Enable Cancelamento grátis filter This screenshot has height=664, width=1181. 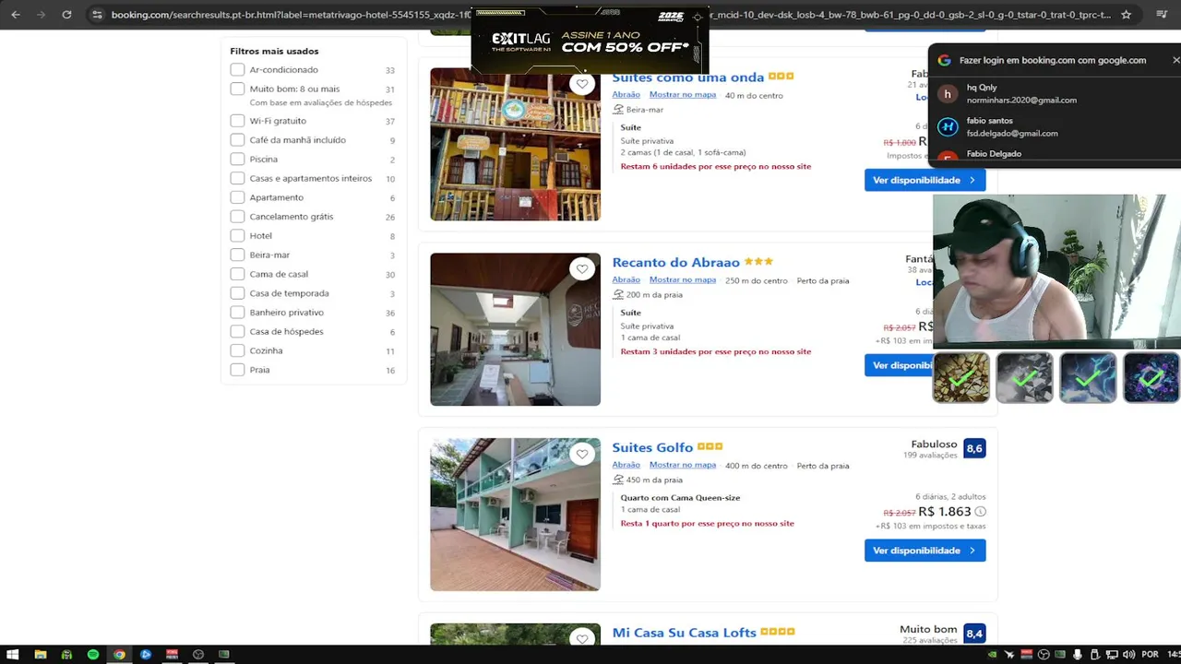(x=237, y=217)
